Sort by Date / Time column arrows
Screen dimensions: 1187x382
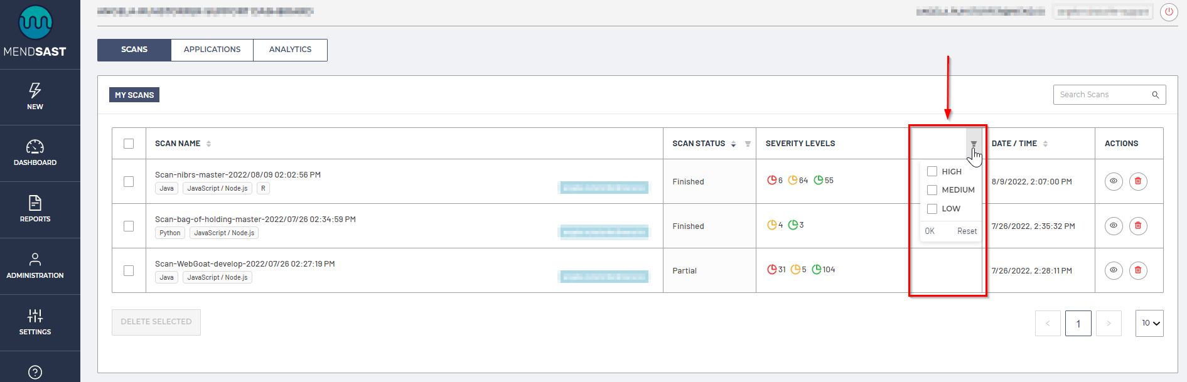tap(1045, 144)
